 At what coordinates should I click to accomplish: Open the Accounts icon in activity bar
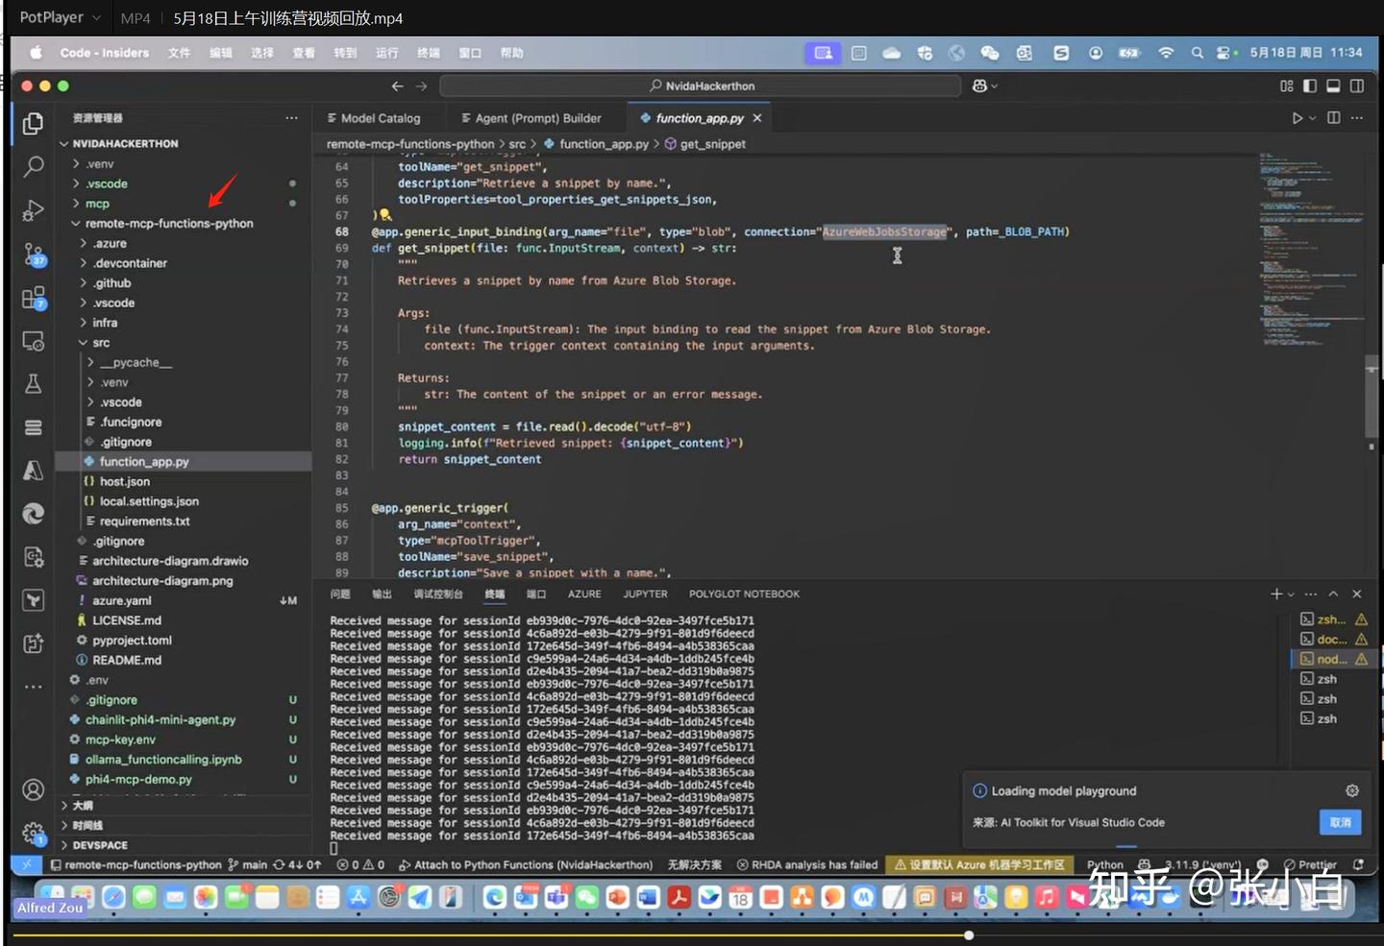pos(34,789)
